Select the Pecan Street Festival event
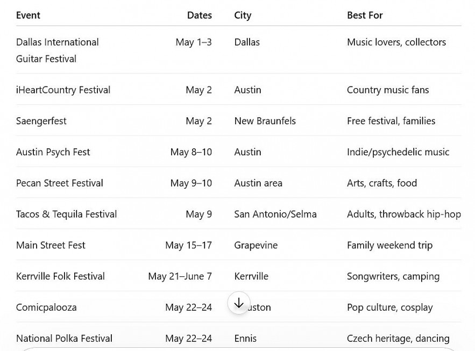Viewport: 475px width, 351px height. click(59, 183)
